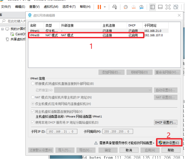Open the 查看(V) menu
Screen dimensions: 185x159
click(x=34, y=7)
